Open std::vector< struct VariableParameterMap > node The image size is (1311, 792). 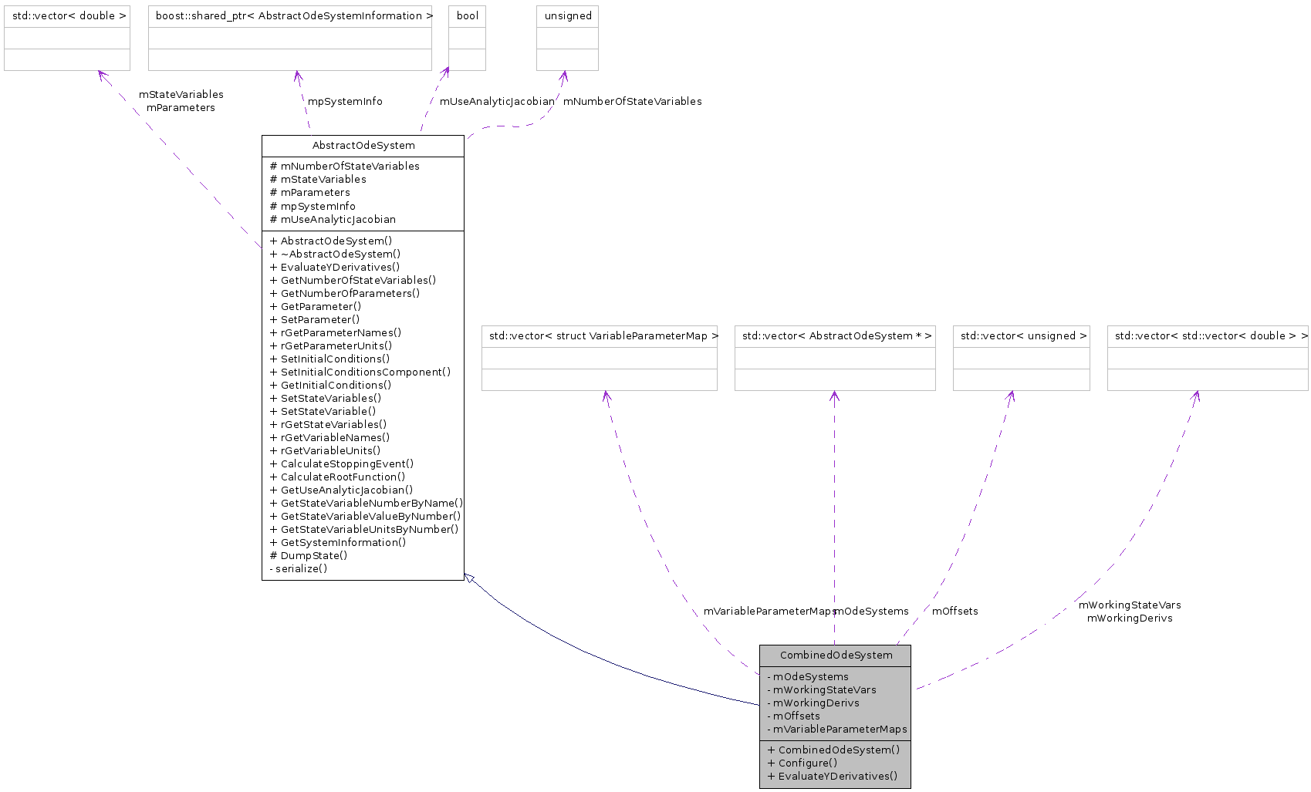point(600,358)
